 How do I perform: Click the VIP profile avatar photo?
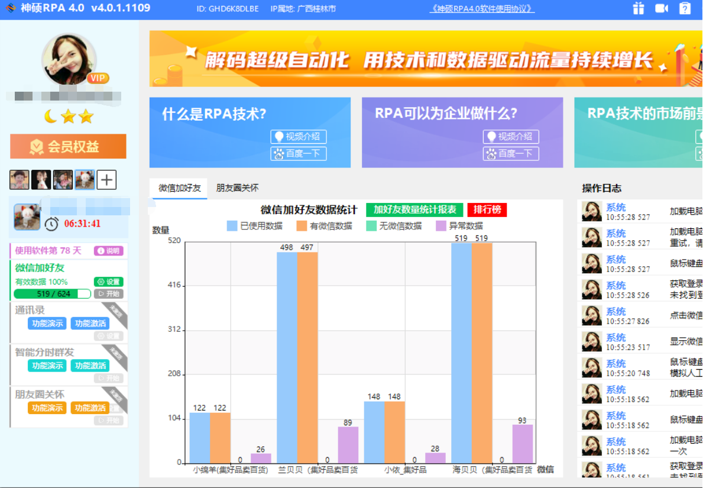pos(69,59)
